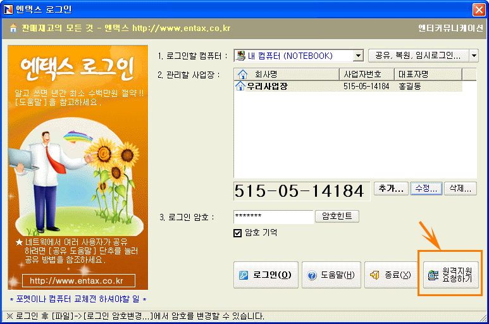Open the 포멧이나 컴퓨터 교체전 하셔야할 일 link

(x=78, y=299)
